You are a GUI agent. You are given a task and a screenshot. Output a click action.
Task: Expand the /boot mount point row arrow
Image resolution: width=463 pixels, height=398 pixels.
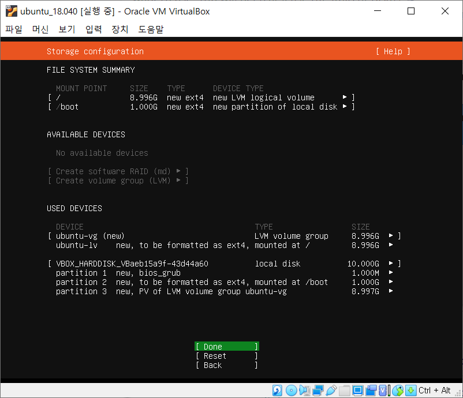coord(344,107)
